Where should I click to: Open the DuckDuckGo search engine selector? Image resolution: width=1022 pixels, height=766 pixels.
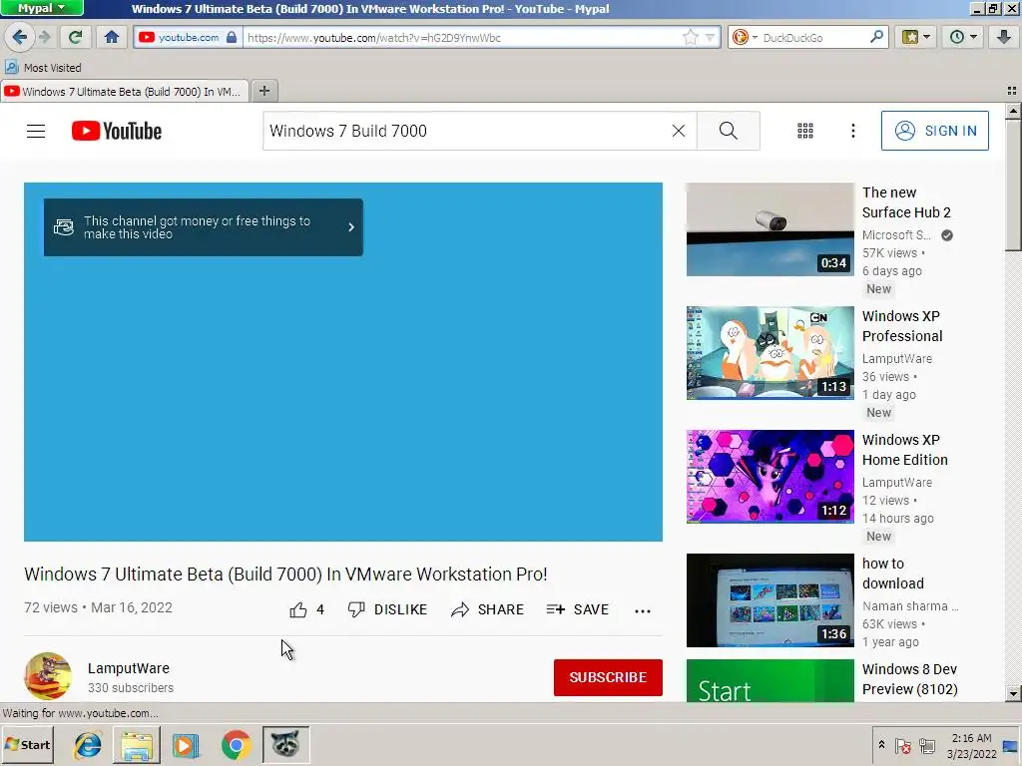tap(744, 37)
